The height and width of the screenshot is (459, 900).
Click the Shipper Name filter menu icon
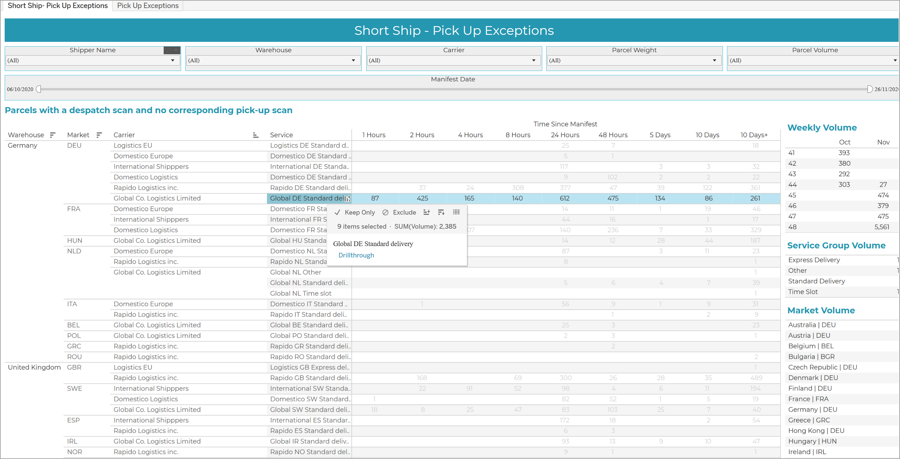click(x=172, y=50)
